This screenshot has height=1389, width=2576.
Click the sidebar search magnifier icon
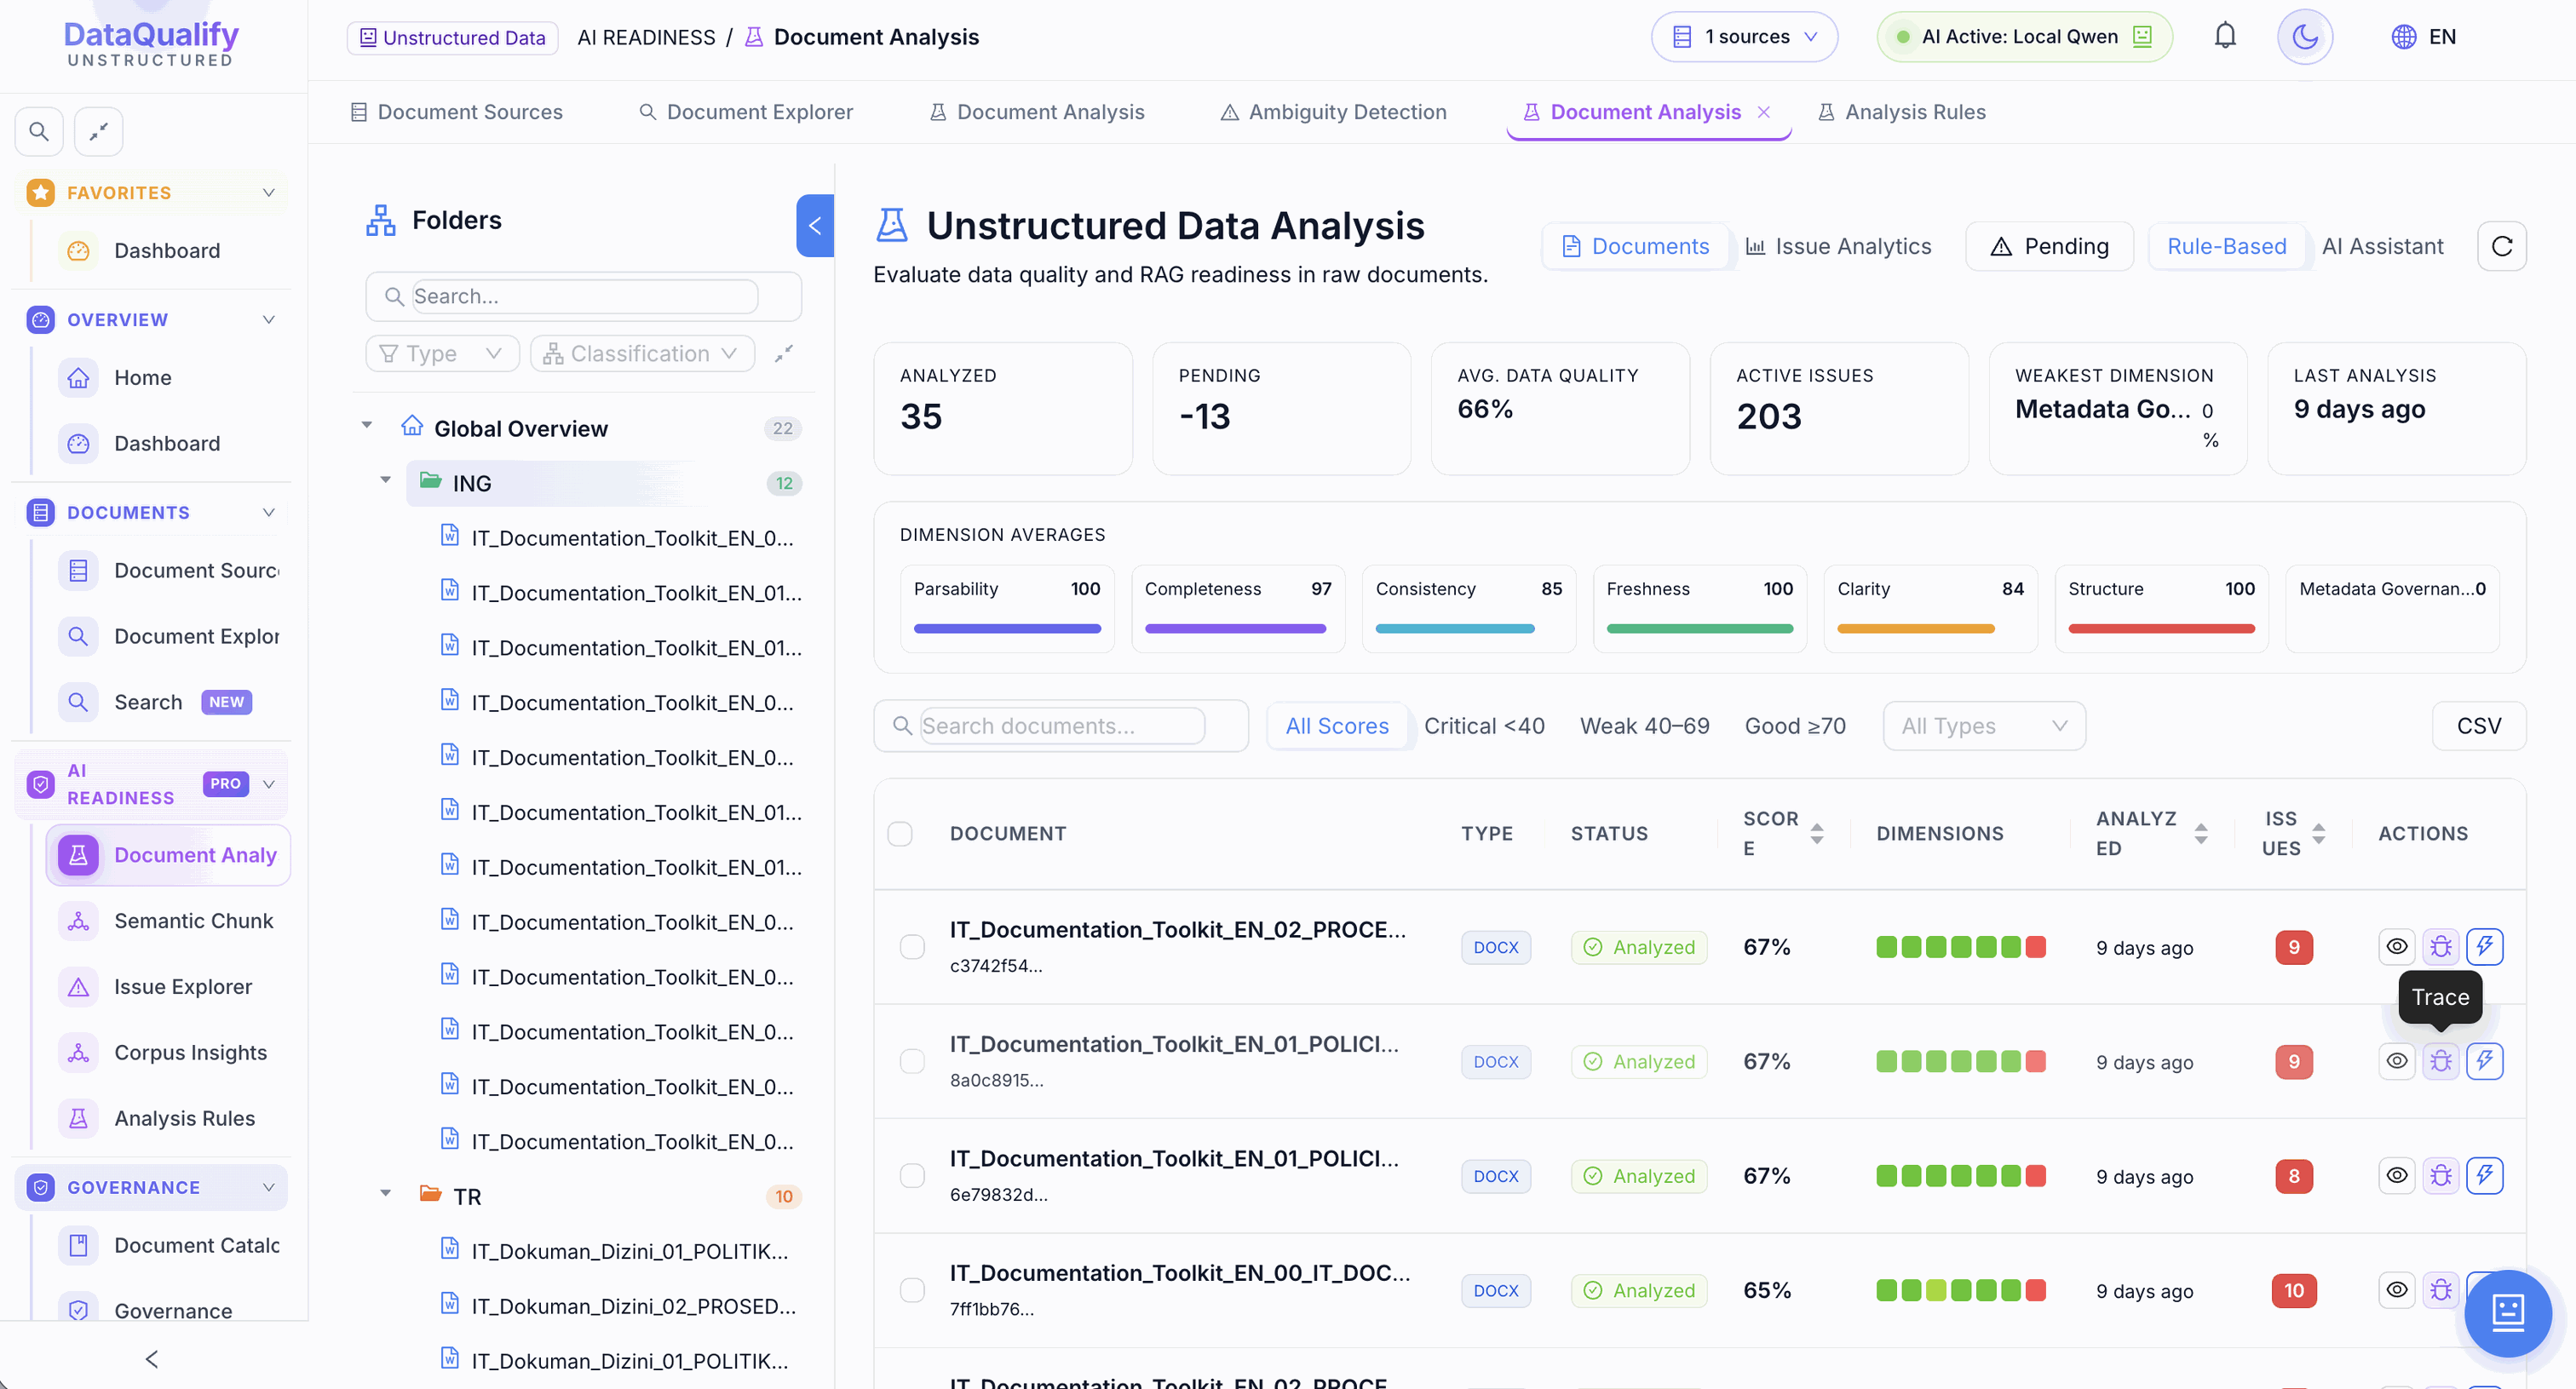coord(39,131)
